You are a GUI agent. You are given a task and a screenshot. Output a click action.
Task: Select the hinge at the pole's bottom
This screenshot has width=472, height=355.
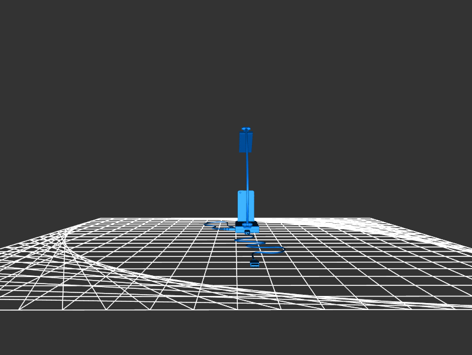[x=247, y=223]
